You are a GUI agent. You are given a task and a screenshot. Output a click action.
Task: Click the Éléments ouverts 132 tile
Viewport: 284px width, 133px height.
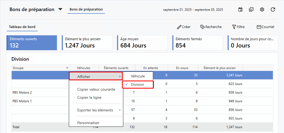[32, 43]
